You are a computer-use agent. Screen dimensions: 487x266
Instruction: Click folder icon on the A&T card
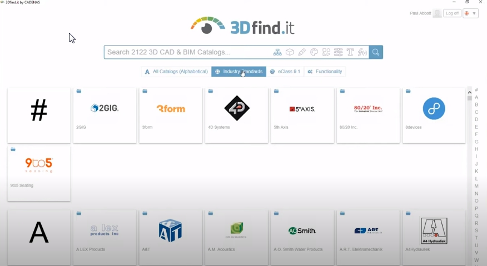[x=145, y=213]
